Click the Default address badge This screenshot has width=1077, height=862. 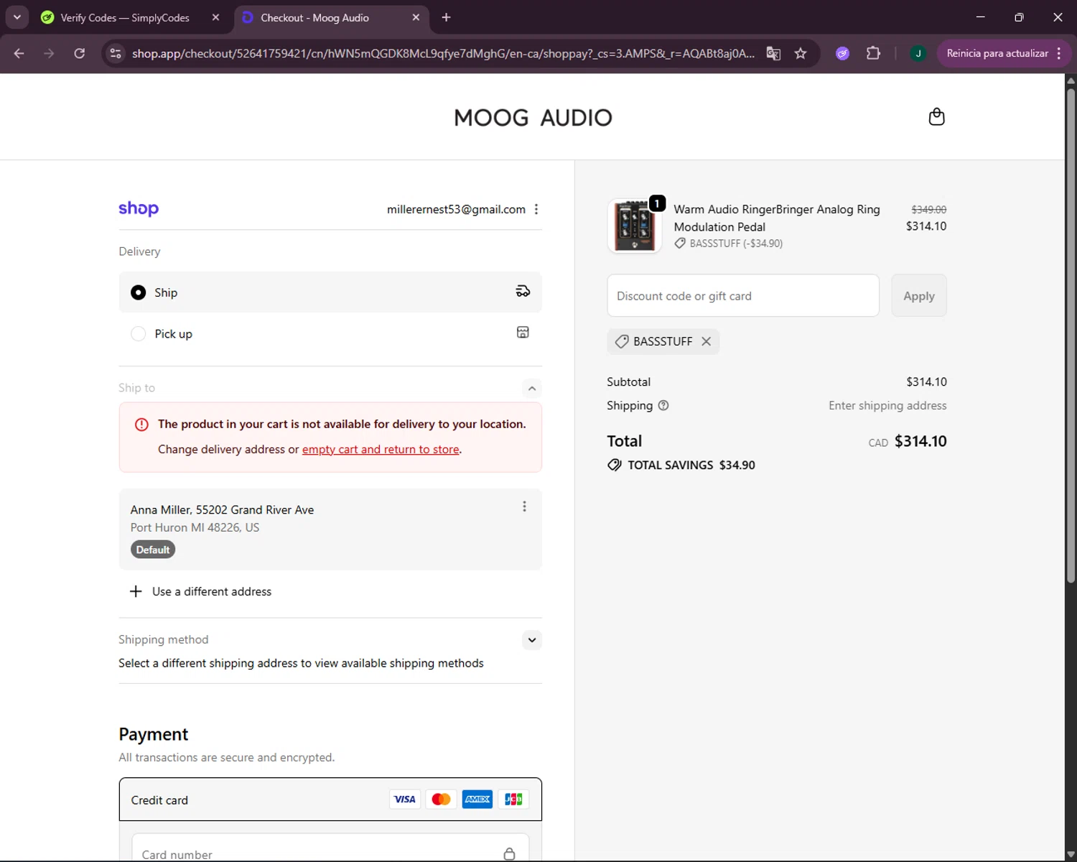pos(153,550)
